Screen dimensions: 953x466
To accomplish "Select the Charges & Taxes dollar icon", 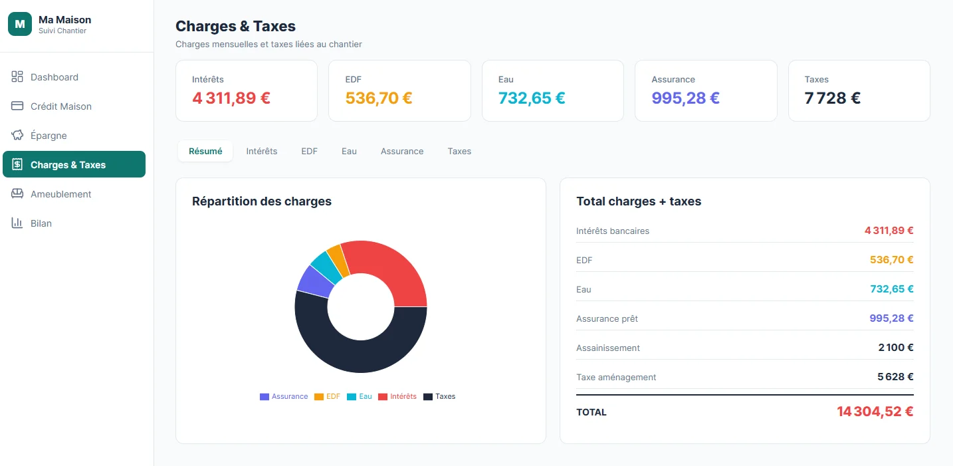I will tap(17, 164).
